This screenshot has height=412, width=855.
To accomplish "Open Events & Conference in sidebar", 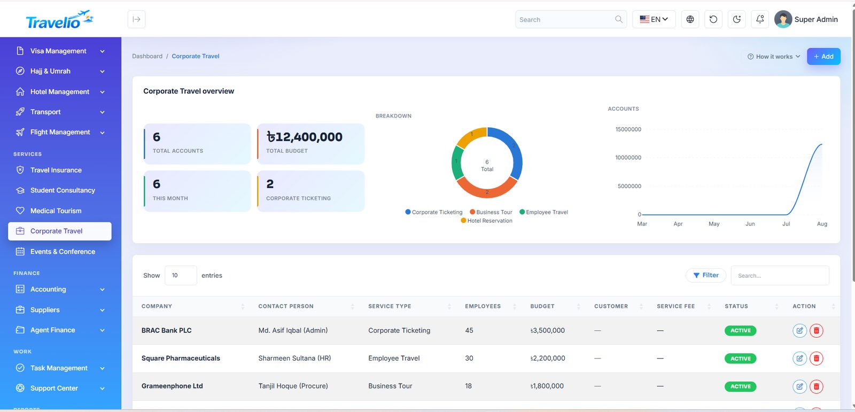I will pyautogui.click(x=60, y=251).
